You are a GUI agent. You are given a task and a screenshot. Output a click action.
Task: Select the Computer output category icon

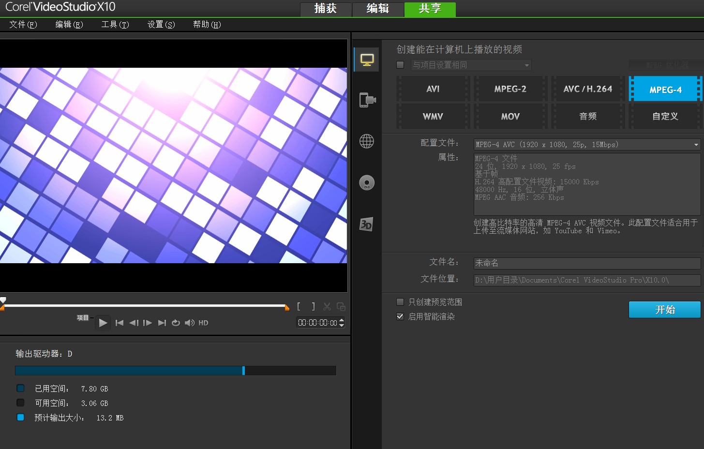click(x=367, y=60)
